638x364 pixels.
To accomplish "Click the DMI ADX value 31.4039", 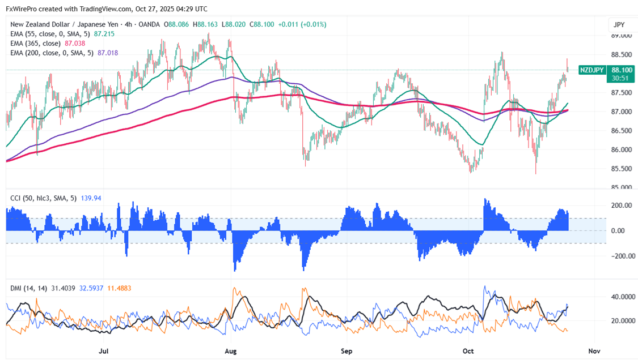I will (x=63, y=289).
